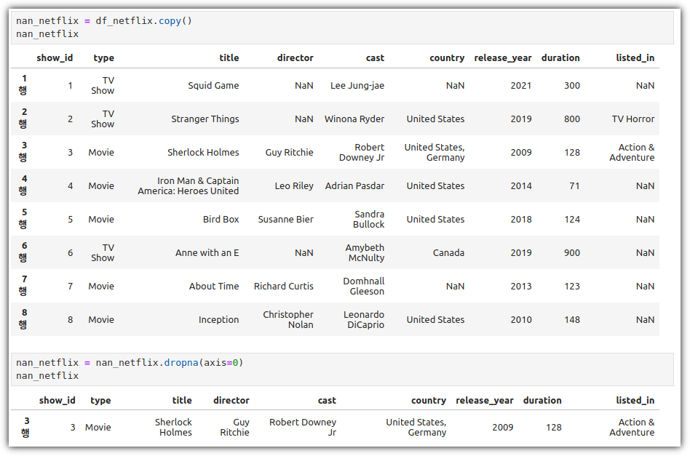Click the 'Anne with an E' title cell
The height and width of the screenshot is (456, 690).
pos(207,252)
